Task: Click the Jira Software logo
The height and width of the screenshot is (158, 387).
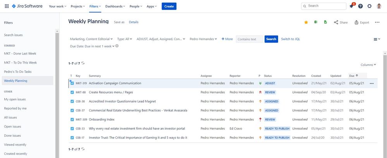Action: click(x=27, y=6)
